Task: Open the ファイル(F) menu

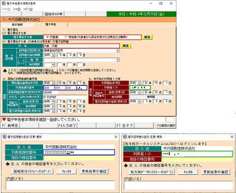Action: coord(6,9)
